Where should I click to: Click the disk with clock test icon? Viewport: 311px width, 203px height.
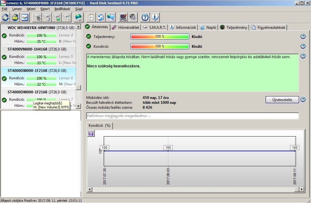[x=47, y=17]
